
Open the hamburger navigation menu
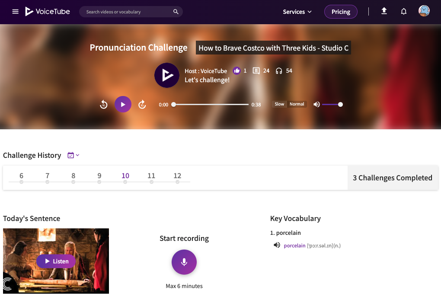[x=16, y=12]
